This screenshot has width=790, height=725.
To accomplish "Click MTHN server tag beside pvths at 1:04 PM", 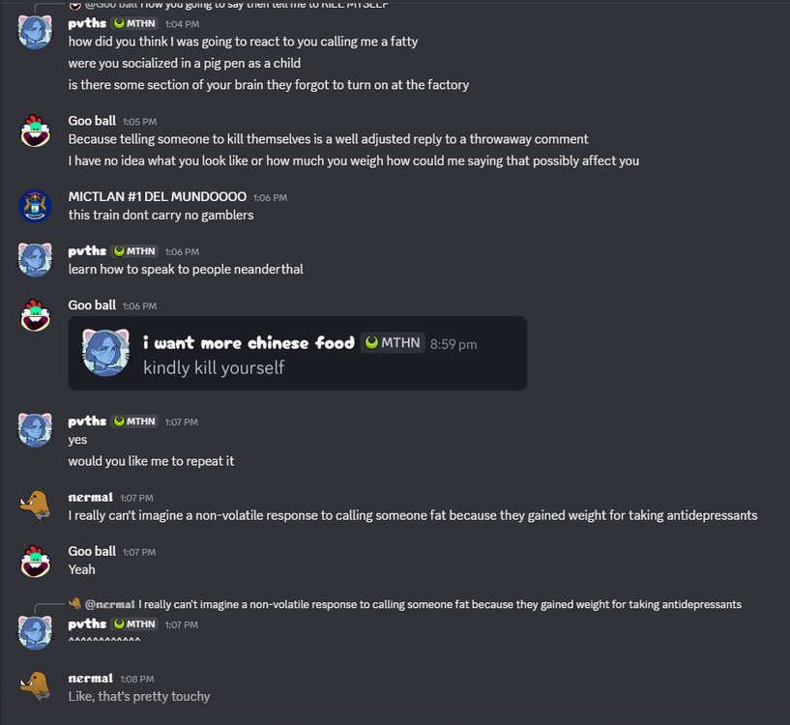I will coord(134,23).
